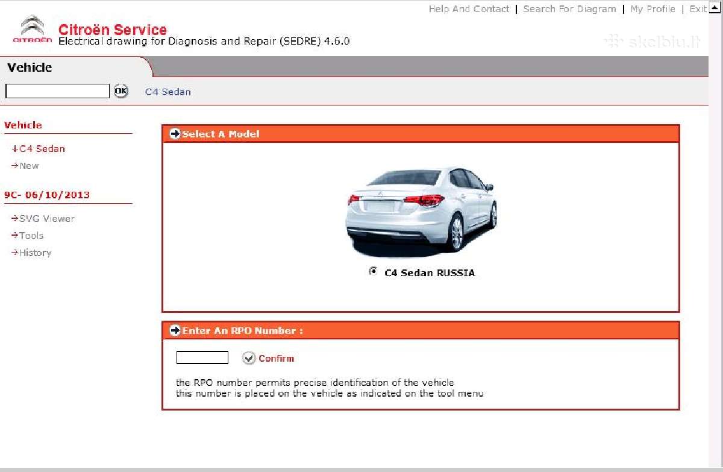
Task: Click the OK button next to vehicle search
Action: 121,91
